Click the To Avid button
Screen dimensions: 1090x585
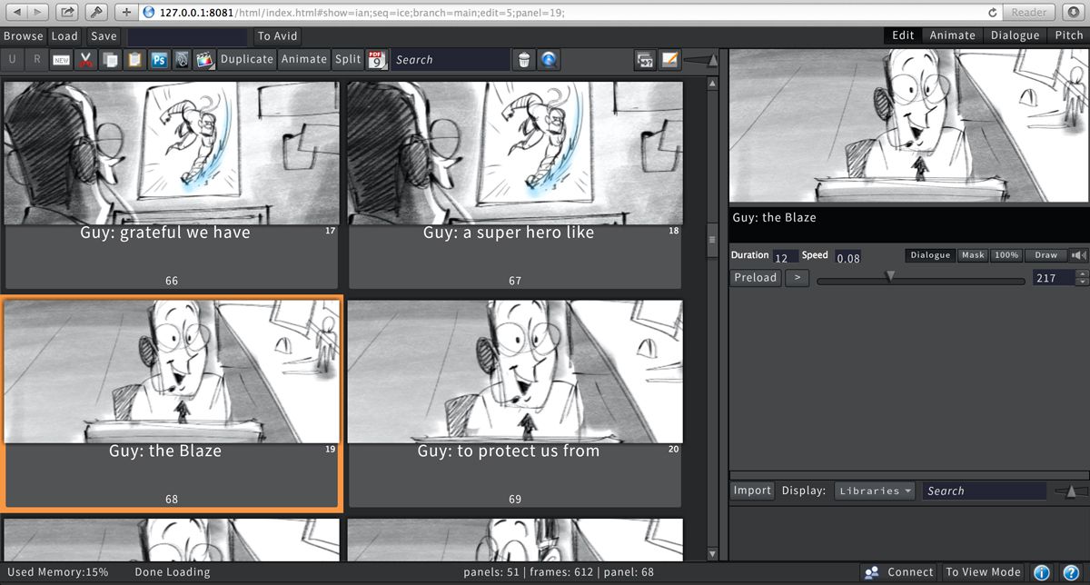point(277,36)
